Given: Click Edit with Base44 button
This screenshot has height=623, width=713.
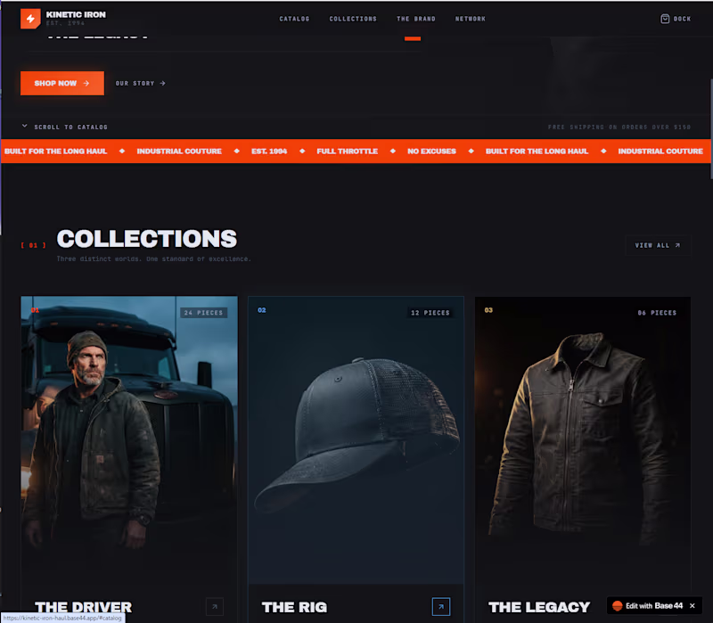Looking at the screenshot, I should [654, 605].
